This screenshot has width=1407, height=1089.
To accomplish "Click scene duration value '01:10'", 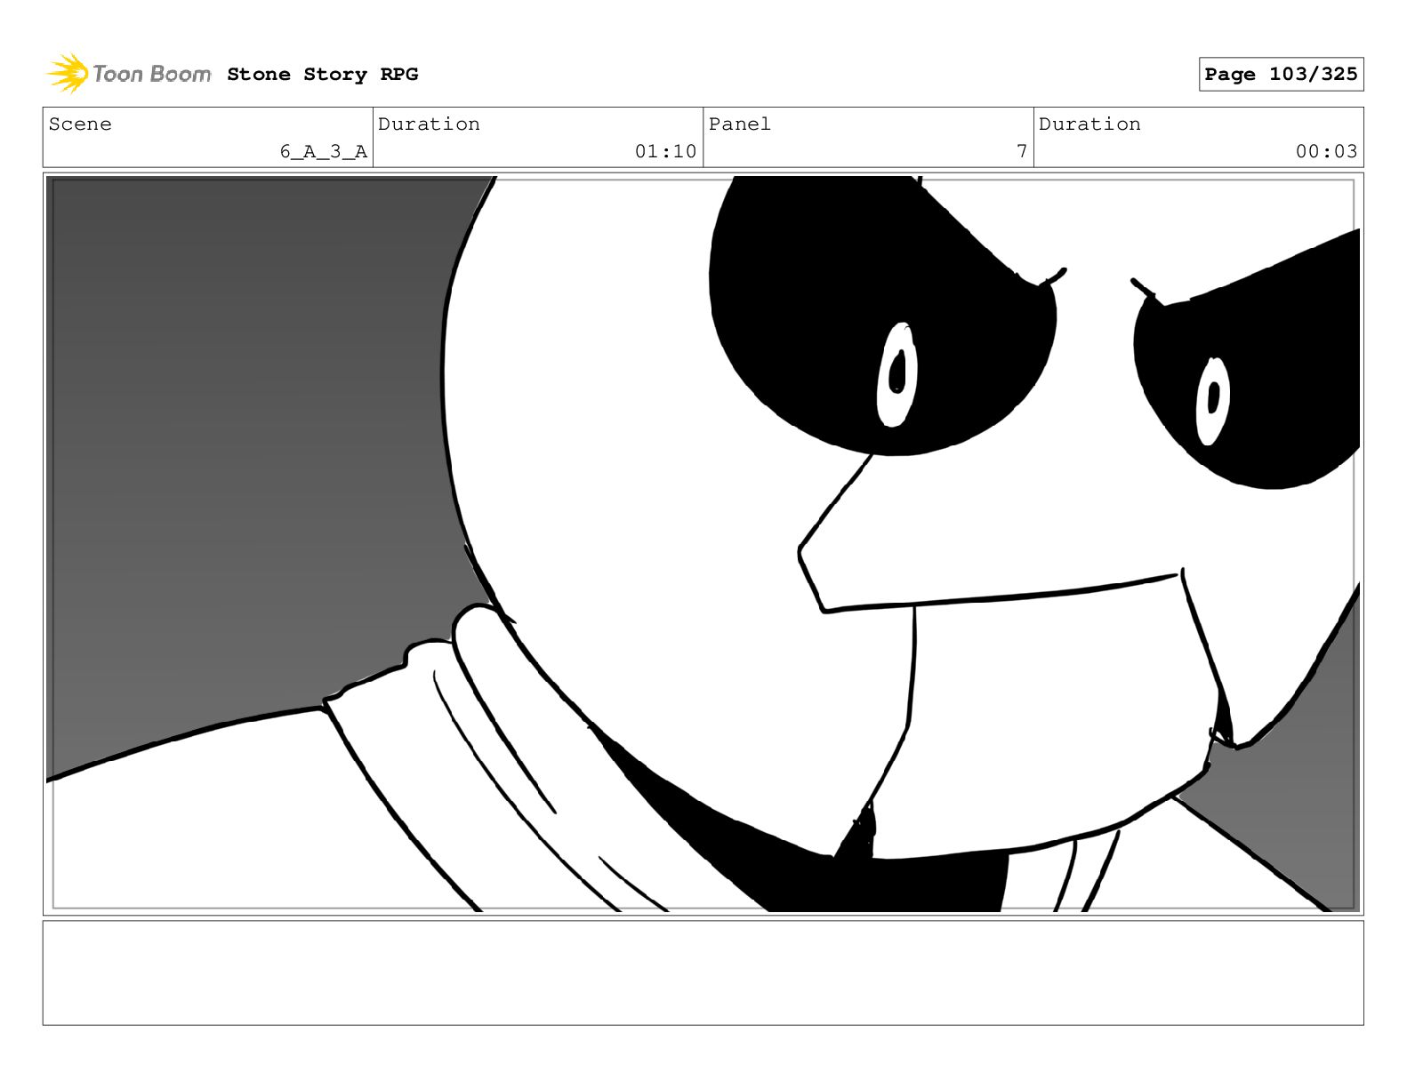I will (x=665, y=152).
